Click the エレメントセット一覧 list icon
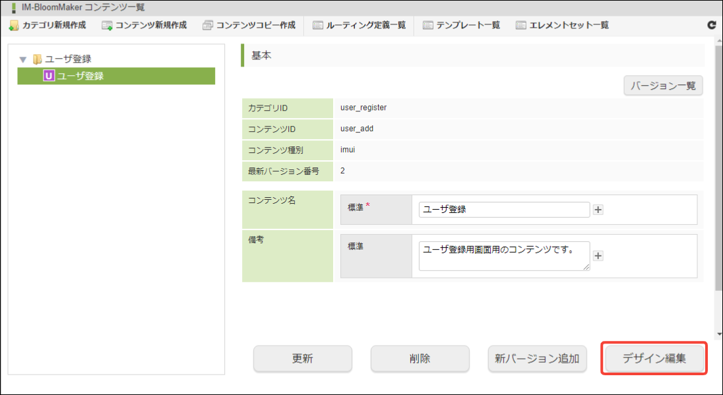This screenshot has width=723, height=395. 521,25
